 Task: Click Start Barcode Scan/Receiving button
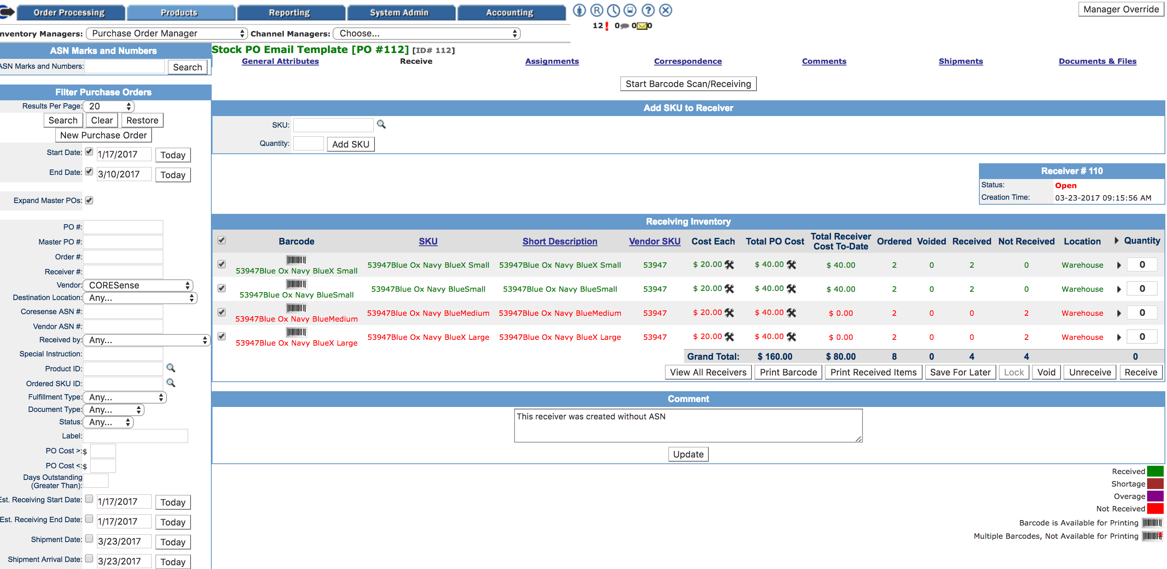coord(688,84)
